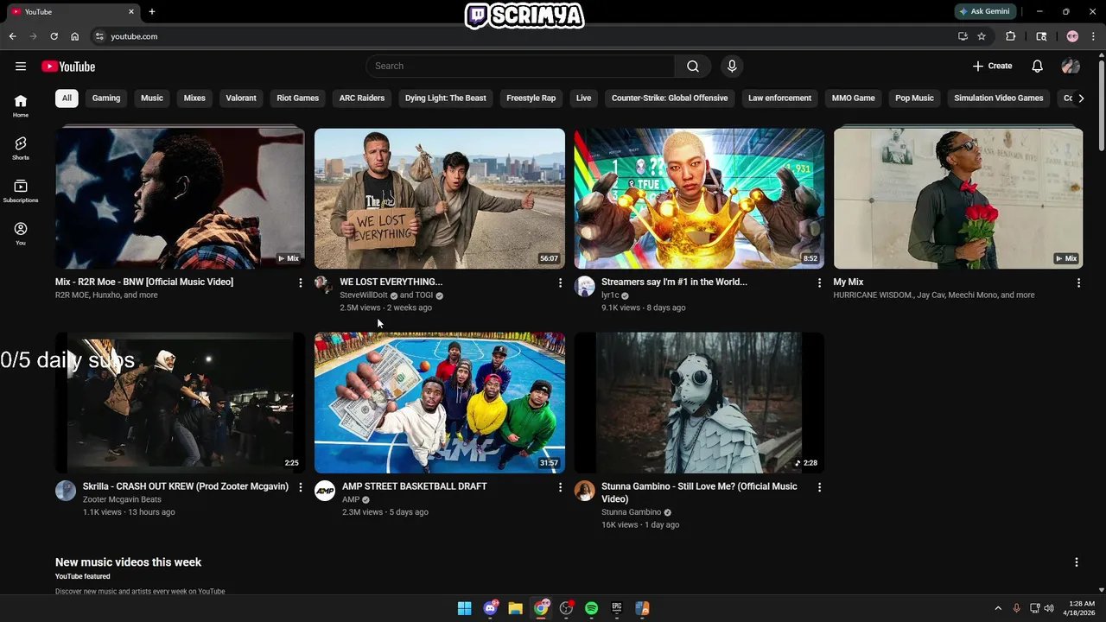Open options for New music videos section
This screenshot has height=622, width=1106.
point(1077,562)
